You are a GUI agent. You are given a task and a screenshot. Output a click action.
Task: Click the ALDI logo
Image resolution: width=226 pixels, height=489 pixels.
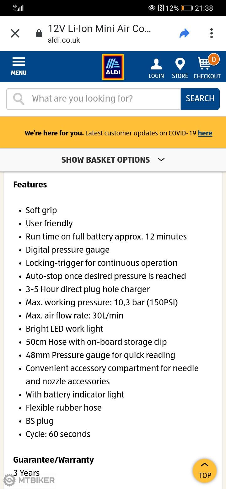point(113,66)
